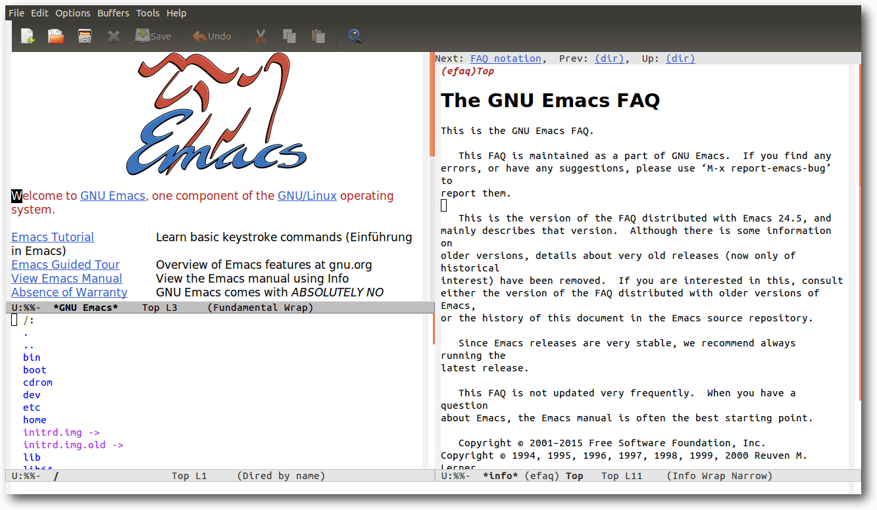Click the X toolbar icon to discard the buffer
Screen dimensions: 877x510
click(114, 36)
